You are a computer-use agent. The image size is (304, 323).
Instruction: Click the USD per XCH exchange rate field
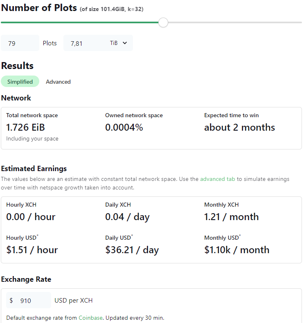coord(33,301)
